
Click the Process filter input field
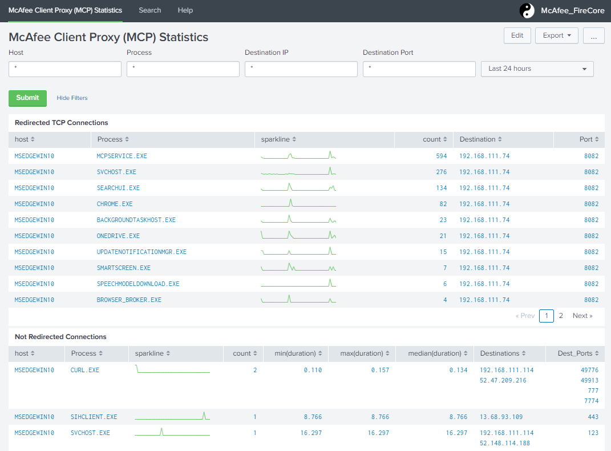coord(183,69)
